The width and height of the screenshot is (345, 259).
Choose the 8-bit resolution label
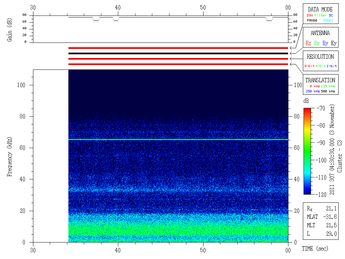coord(310,66)
